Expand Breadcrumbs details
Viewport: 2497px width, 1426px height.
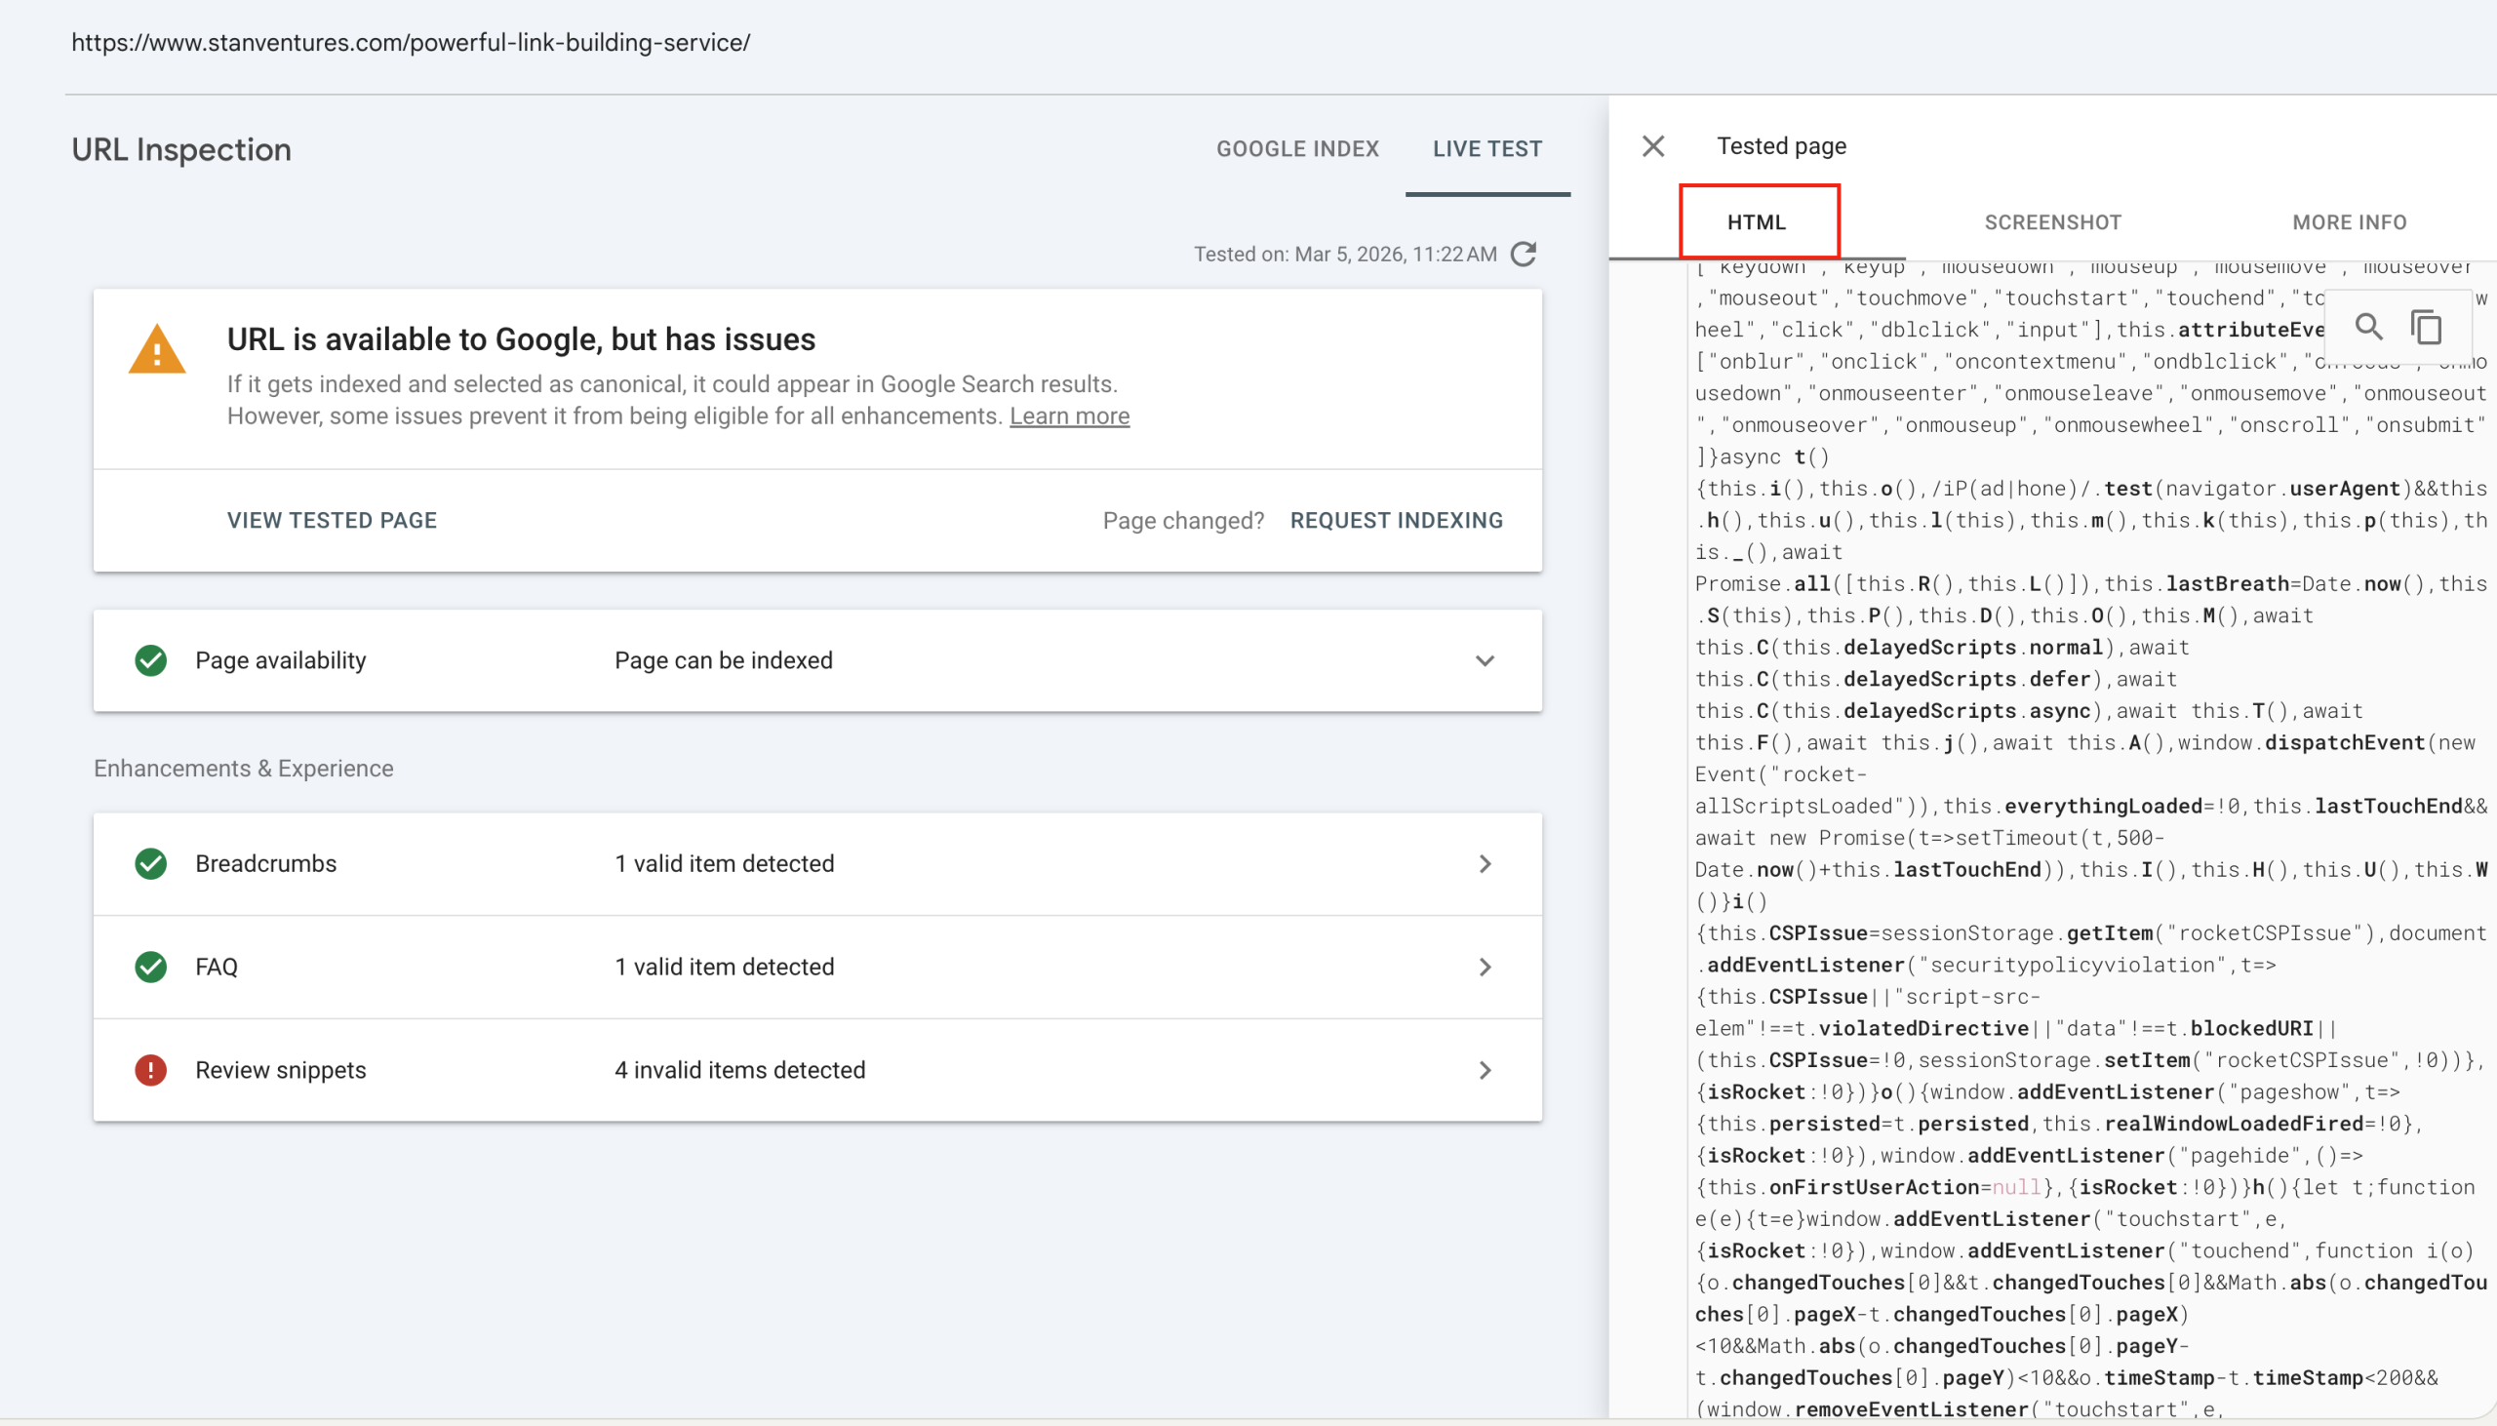click(1485, 863)
